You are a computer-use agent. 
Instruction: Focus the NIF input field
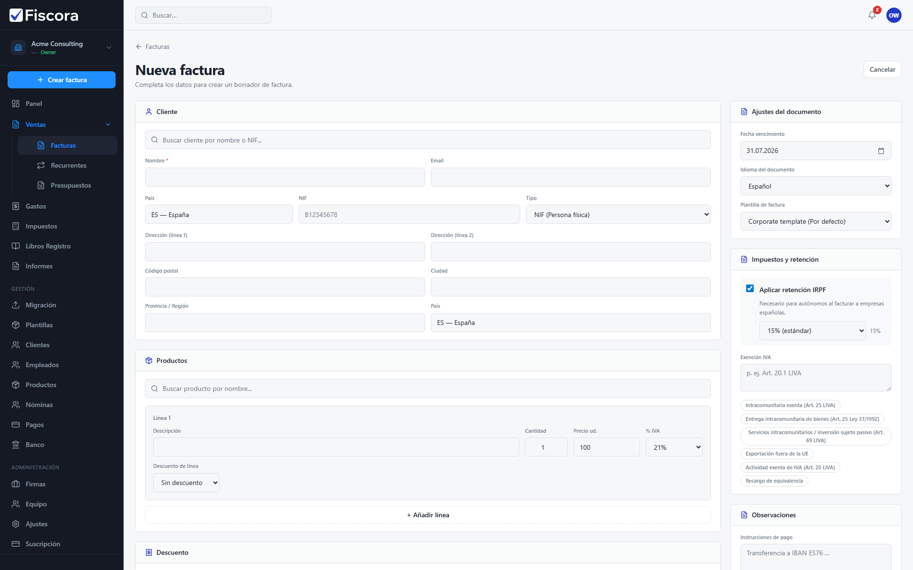[409, 215]
